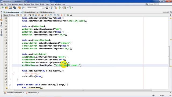Click the Redo toolbar icon
Viewport: 172px width, 97px height.
23,8
